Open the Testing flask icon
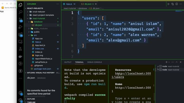 [x=20, y=49]
